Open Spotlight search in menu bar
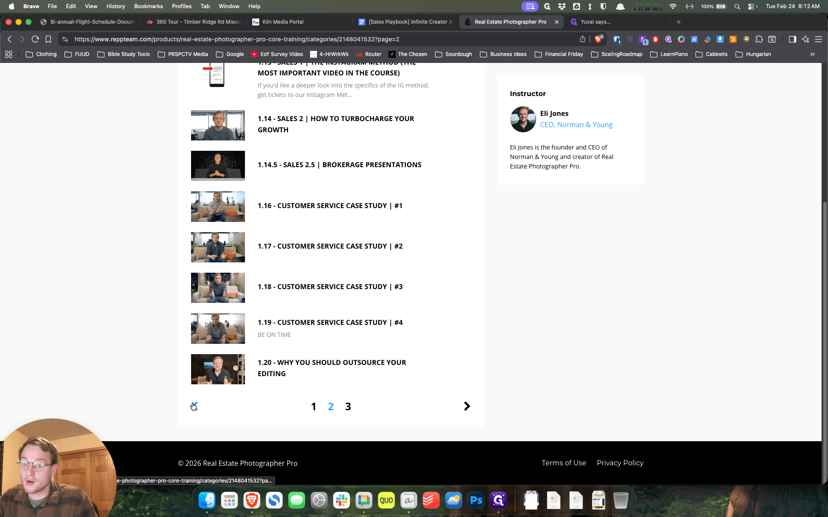This screenshot has width=828, height=517. 737,6
